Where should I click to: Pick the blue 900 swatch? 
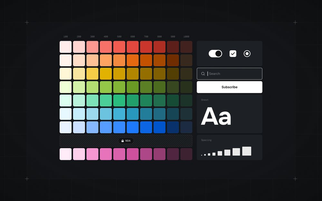click(x=173, y=127)
